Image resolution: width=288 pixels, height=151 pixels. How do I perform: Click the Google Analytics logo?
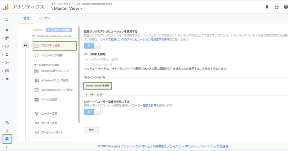(x=6, y=7)
